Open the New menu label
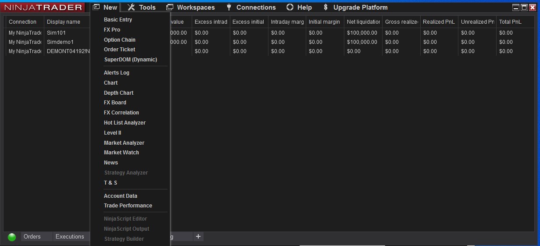Screen dimensions: 540x246 point(111,7)
